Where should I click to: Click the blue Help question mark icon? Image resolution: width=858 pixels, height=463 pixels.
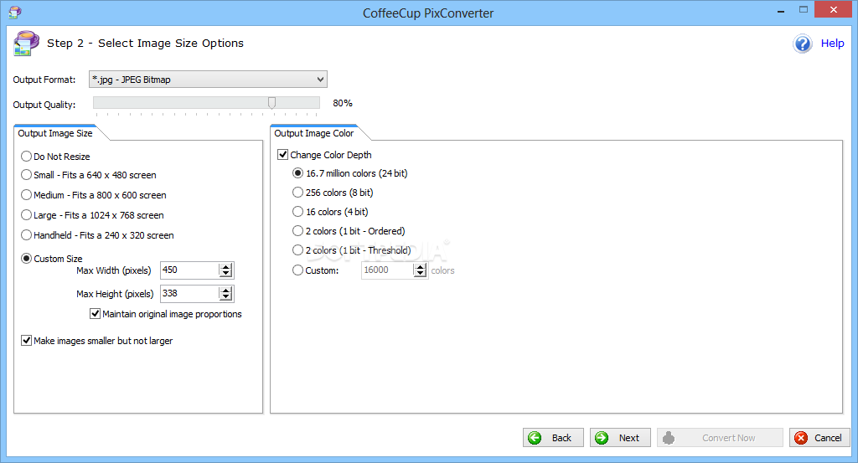802,44
